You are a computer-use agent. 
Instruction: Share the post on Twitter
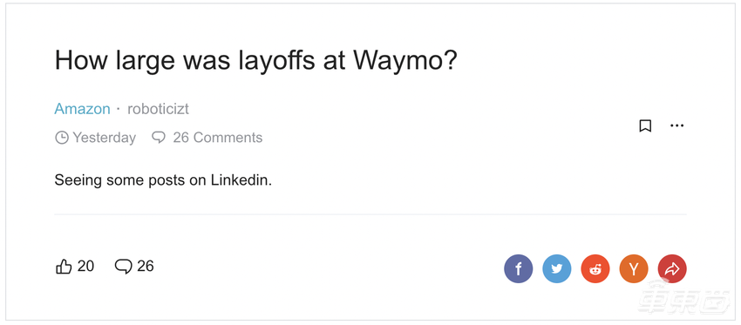tap(557, 268)
